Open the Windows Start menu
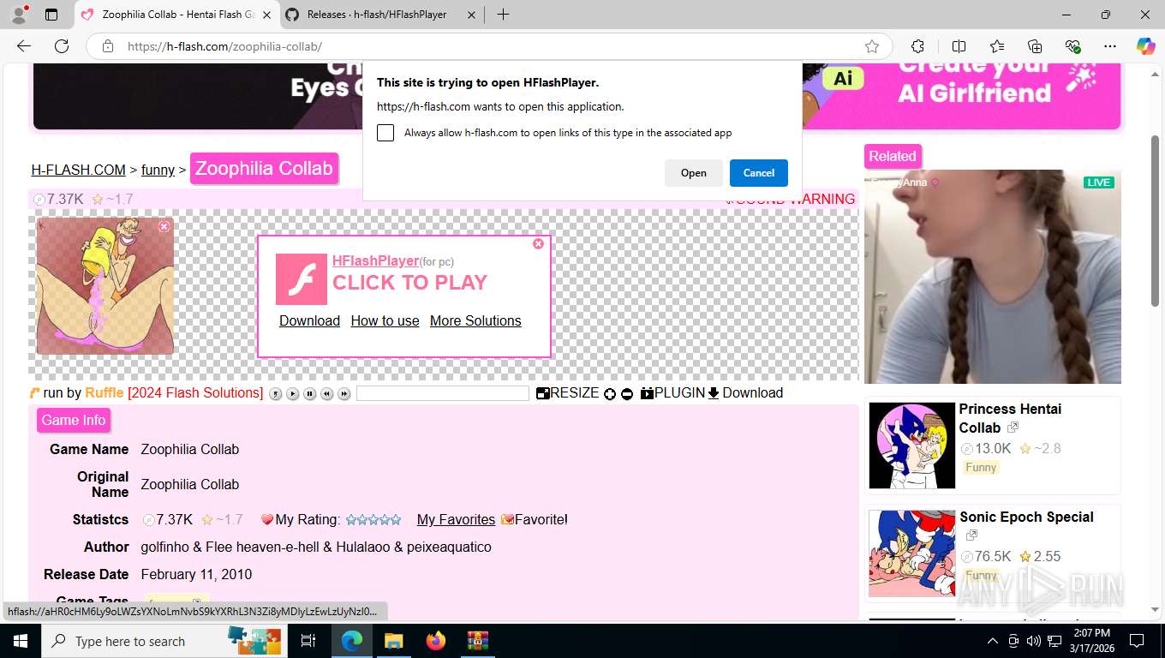 click(x=21, y=641)
